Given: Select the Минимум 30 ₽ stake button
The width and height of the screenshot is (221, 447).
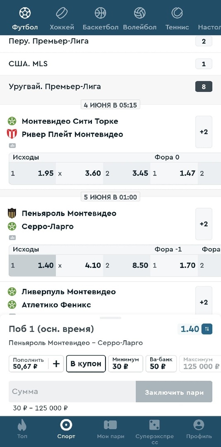Looking at the screenshot, I should pyautogui.click(x=125, y=364).
